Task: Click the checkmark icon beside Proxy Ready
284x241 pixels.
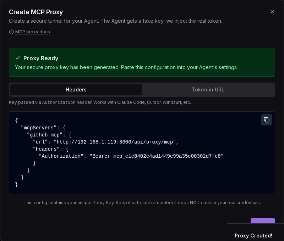Action: coord(17,58)
